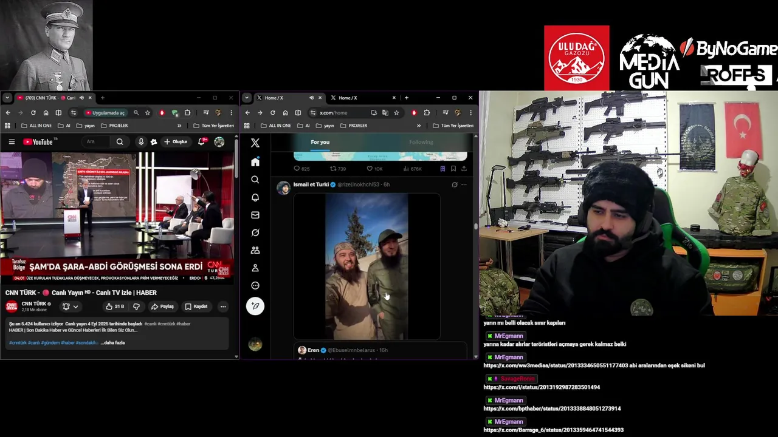The height and width of the screenshot is (437, 778).
Task: Close the second Home / X tab
Action: 394,98
